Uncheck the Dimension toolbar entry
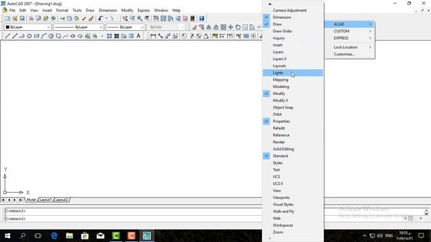 coord(293,17)
